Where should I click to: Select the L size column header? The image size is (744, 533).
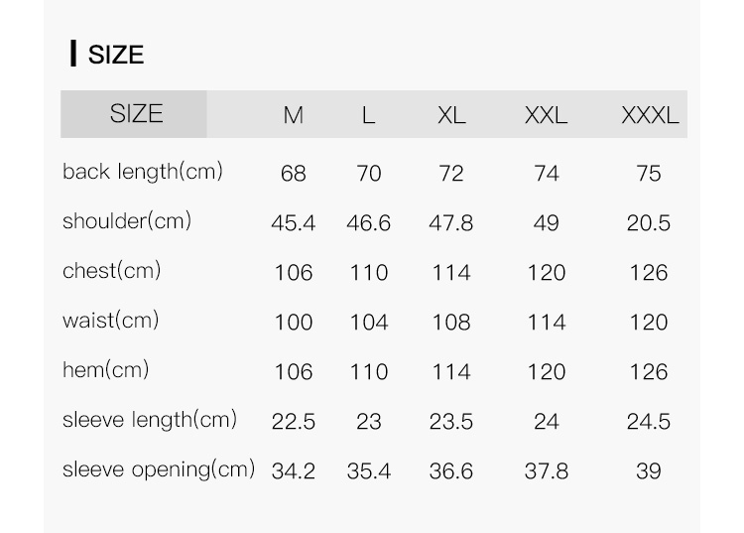click(x=368, y=115)
